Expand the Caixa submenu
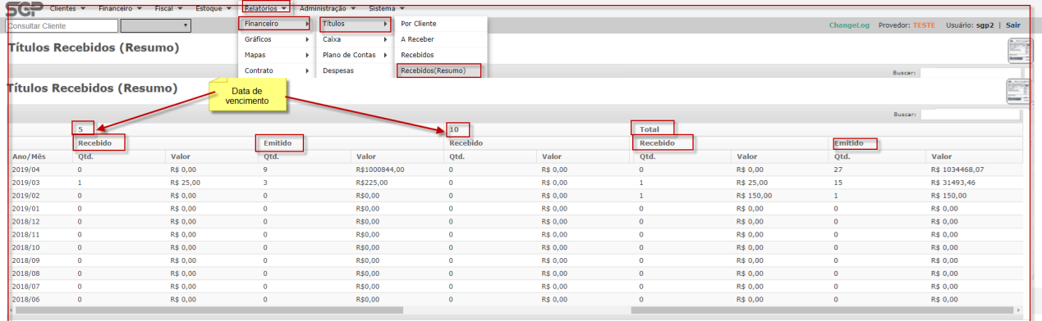This screenshot has width=1042, height=321. [354, 39]
